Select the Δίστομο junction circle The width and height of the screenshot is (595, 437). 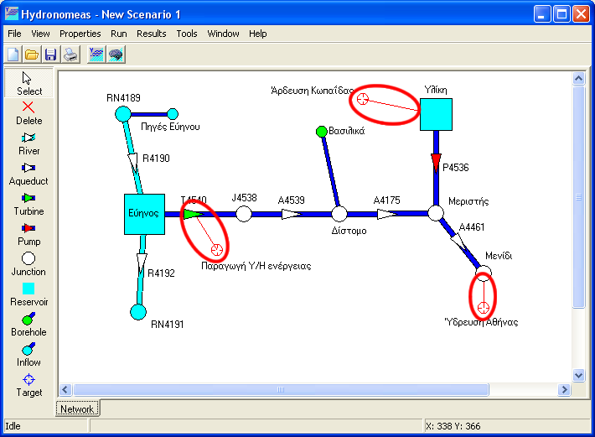(x=339, y=214)
